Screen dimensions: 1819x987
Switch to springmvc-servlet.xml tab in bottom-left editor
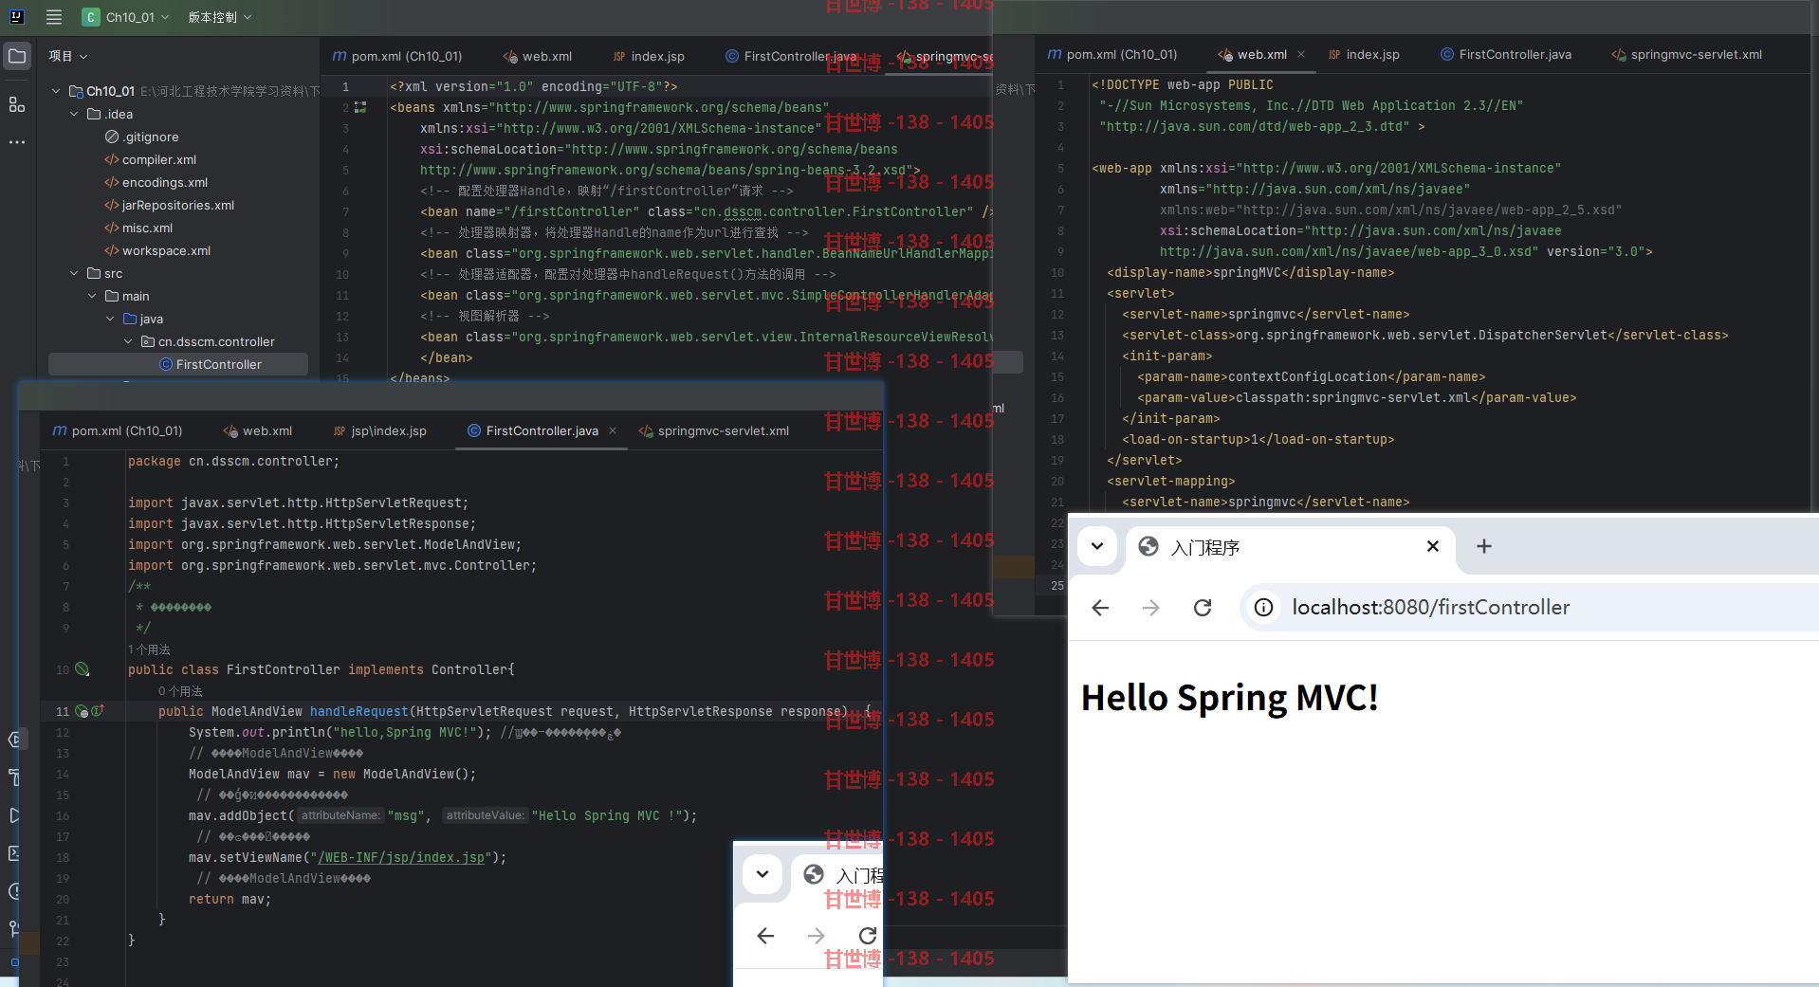pyautogui.click(x=714, y=430)
